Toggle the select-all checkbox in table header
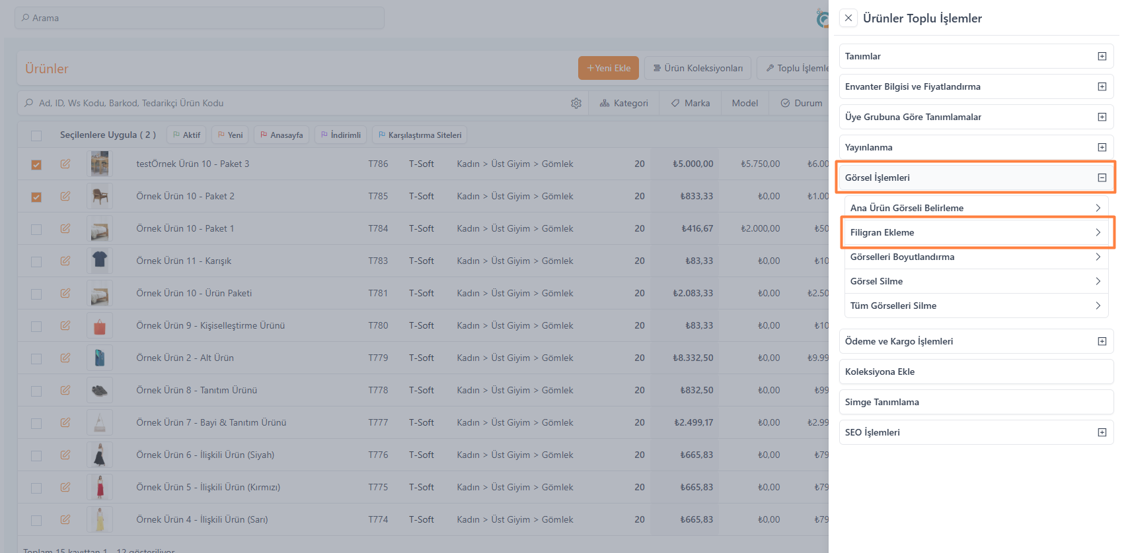Screen dimensions: 1124x553 tap(36, 136)
